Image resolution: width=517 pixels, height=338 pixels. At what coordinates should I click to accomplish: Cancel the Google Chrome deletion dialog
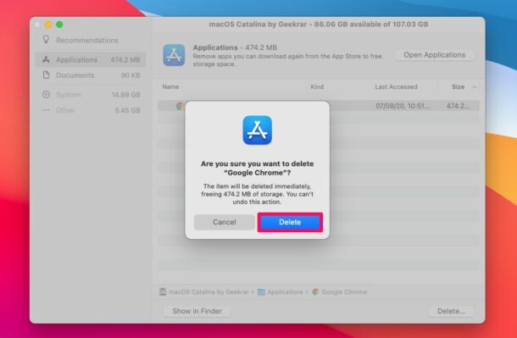tap(225, 222)
